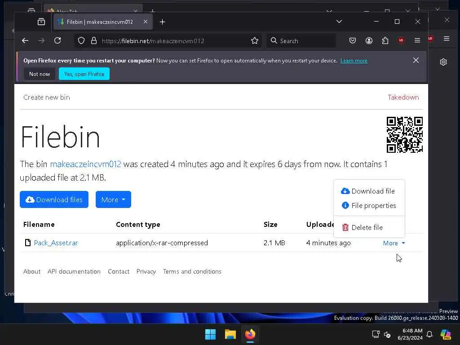Open Terms and conditions footer link

coord(192,272)
